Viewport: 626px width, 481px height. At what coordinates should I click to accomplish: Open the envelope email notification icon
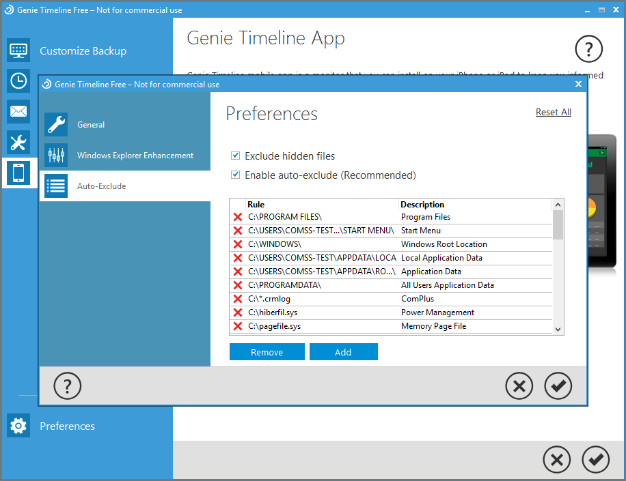pos(18,112)
